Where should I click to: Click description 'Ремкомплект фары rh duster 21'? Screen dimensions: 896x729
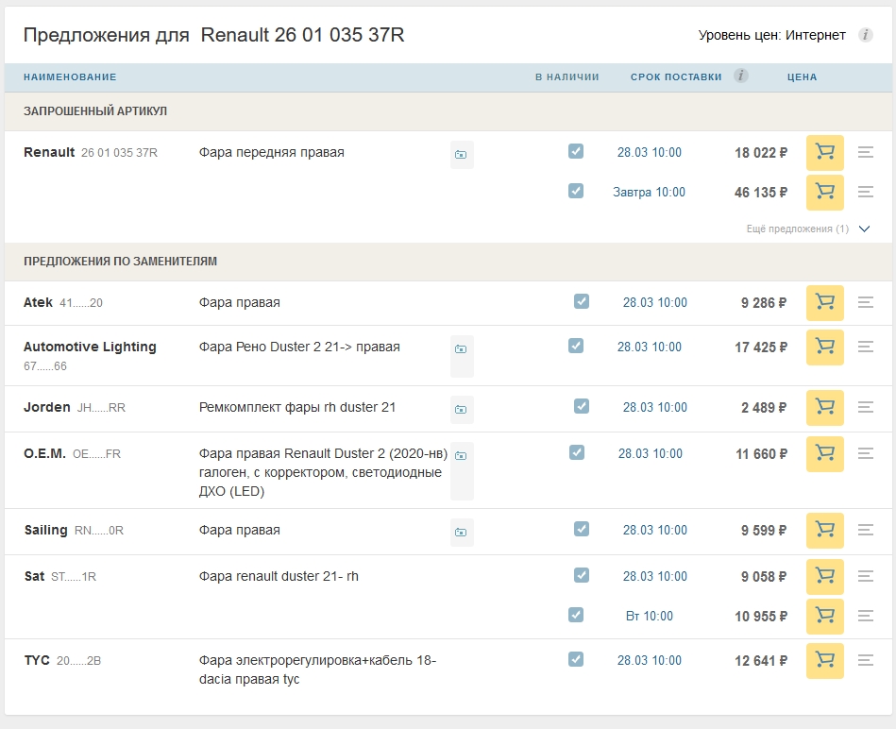pyautogui.click(x=297, y=407)
